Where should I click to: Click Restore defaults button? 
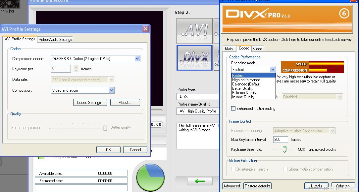(x=258, y=186)
